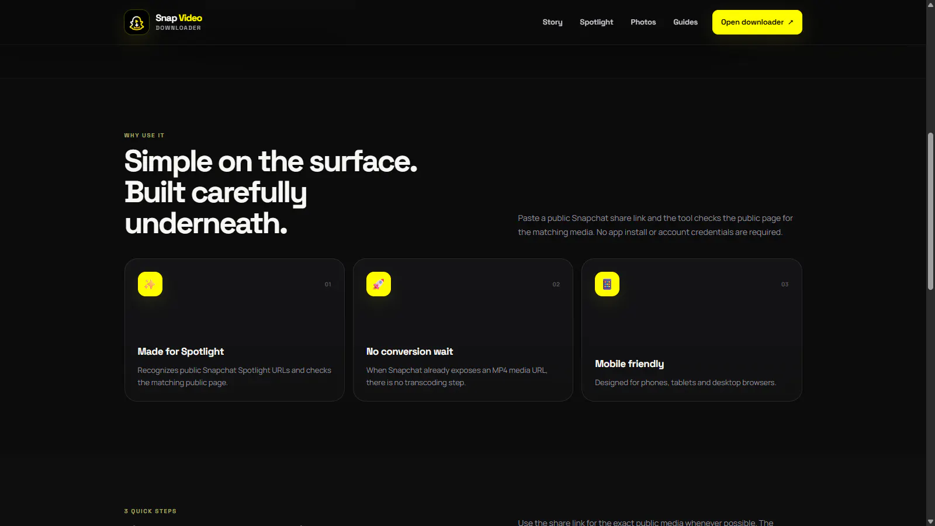The width and height of the screenshot is (935, 526).
Task: Click the 'Recognizes public Snapchat Spotlight URLs' description
Action: pyautogui.click(x=234, y=376)
